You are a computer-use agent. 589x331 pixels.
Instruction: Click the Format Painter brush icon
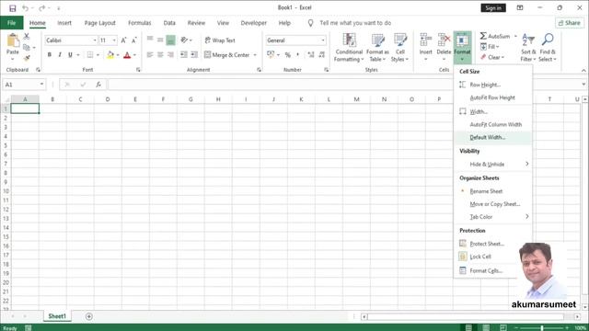pos(27,58)
